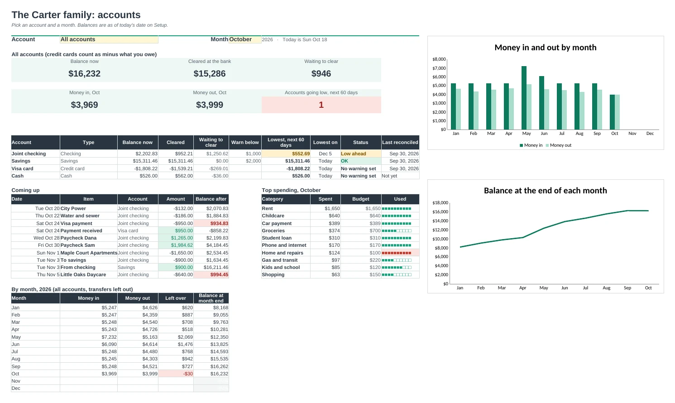
Task: Click the May Money in bar in chart
Action: (x=524, y=98)
